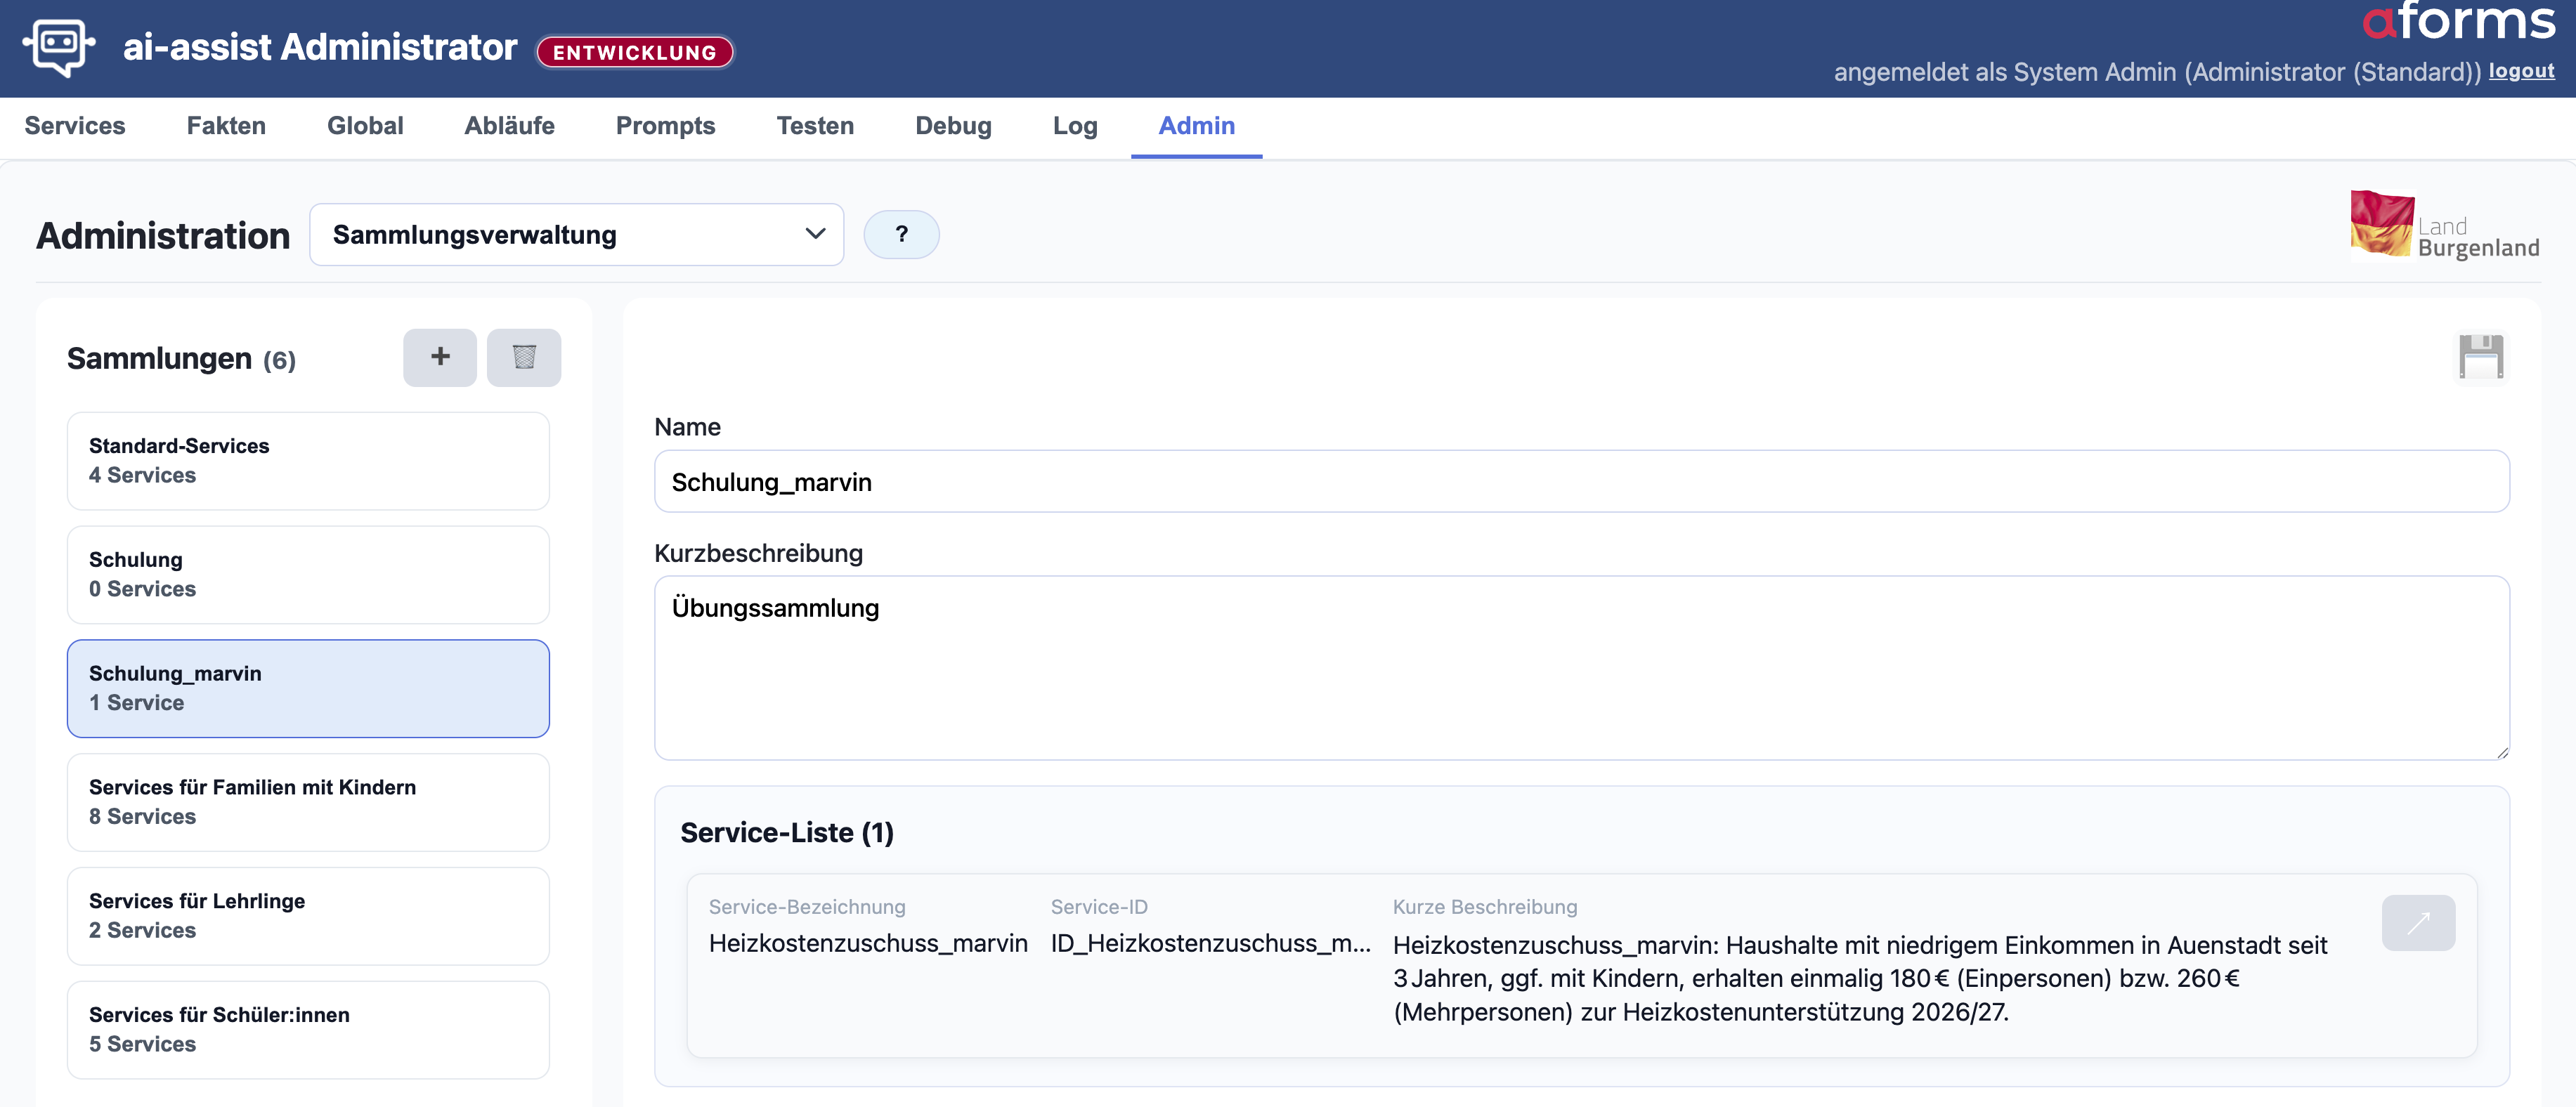The height and width of the screenshot is (1107, 2576).
Task: Click the Service-ID column header
Action: point(1099,906)
